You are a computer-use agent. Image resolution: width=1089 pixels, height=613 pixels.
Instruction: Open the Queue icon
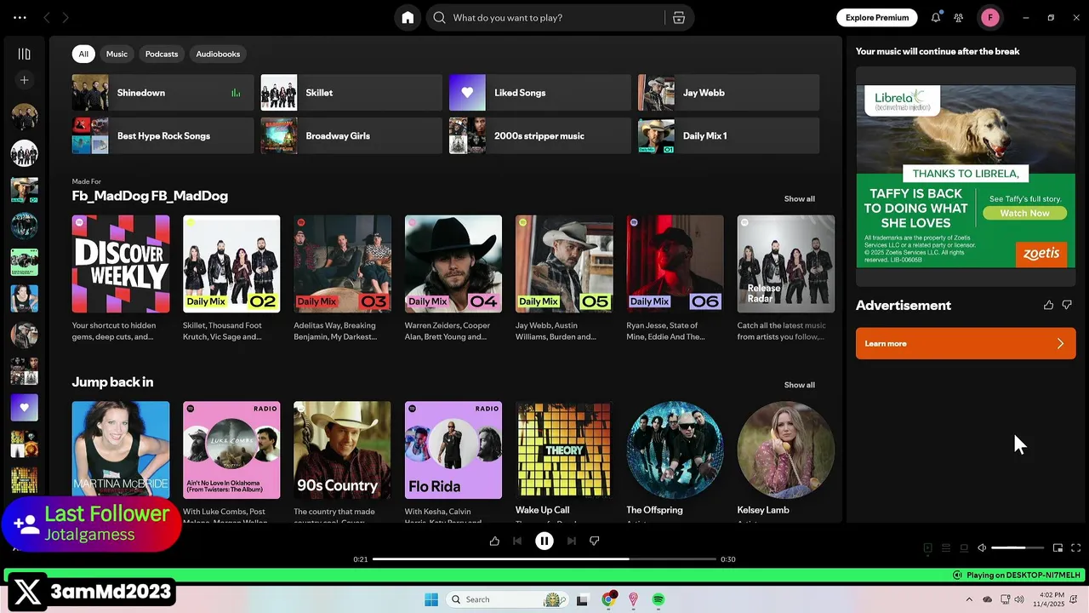(945, 548)
